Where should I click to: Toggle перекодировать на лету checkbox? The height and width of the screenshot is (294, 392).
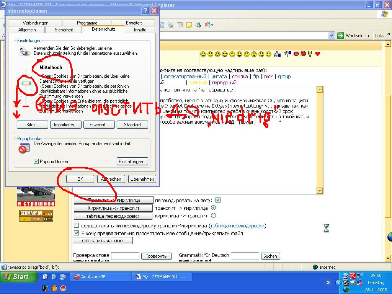218,200
